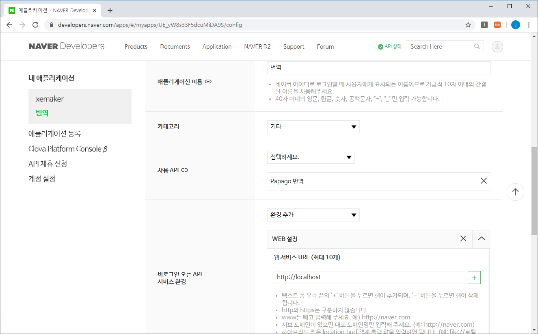The image size is (538, 334).
Task: Close the NAVER Developers browser tab
Action: (x=95, y=11)
